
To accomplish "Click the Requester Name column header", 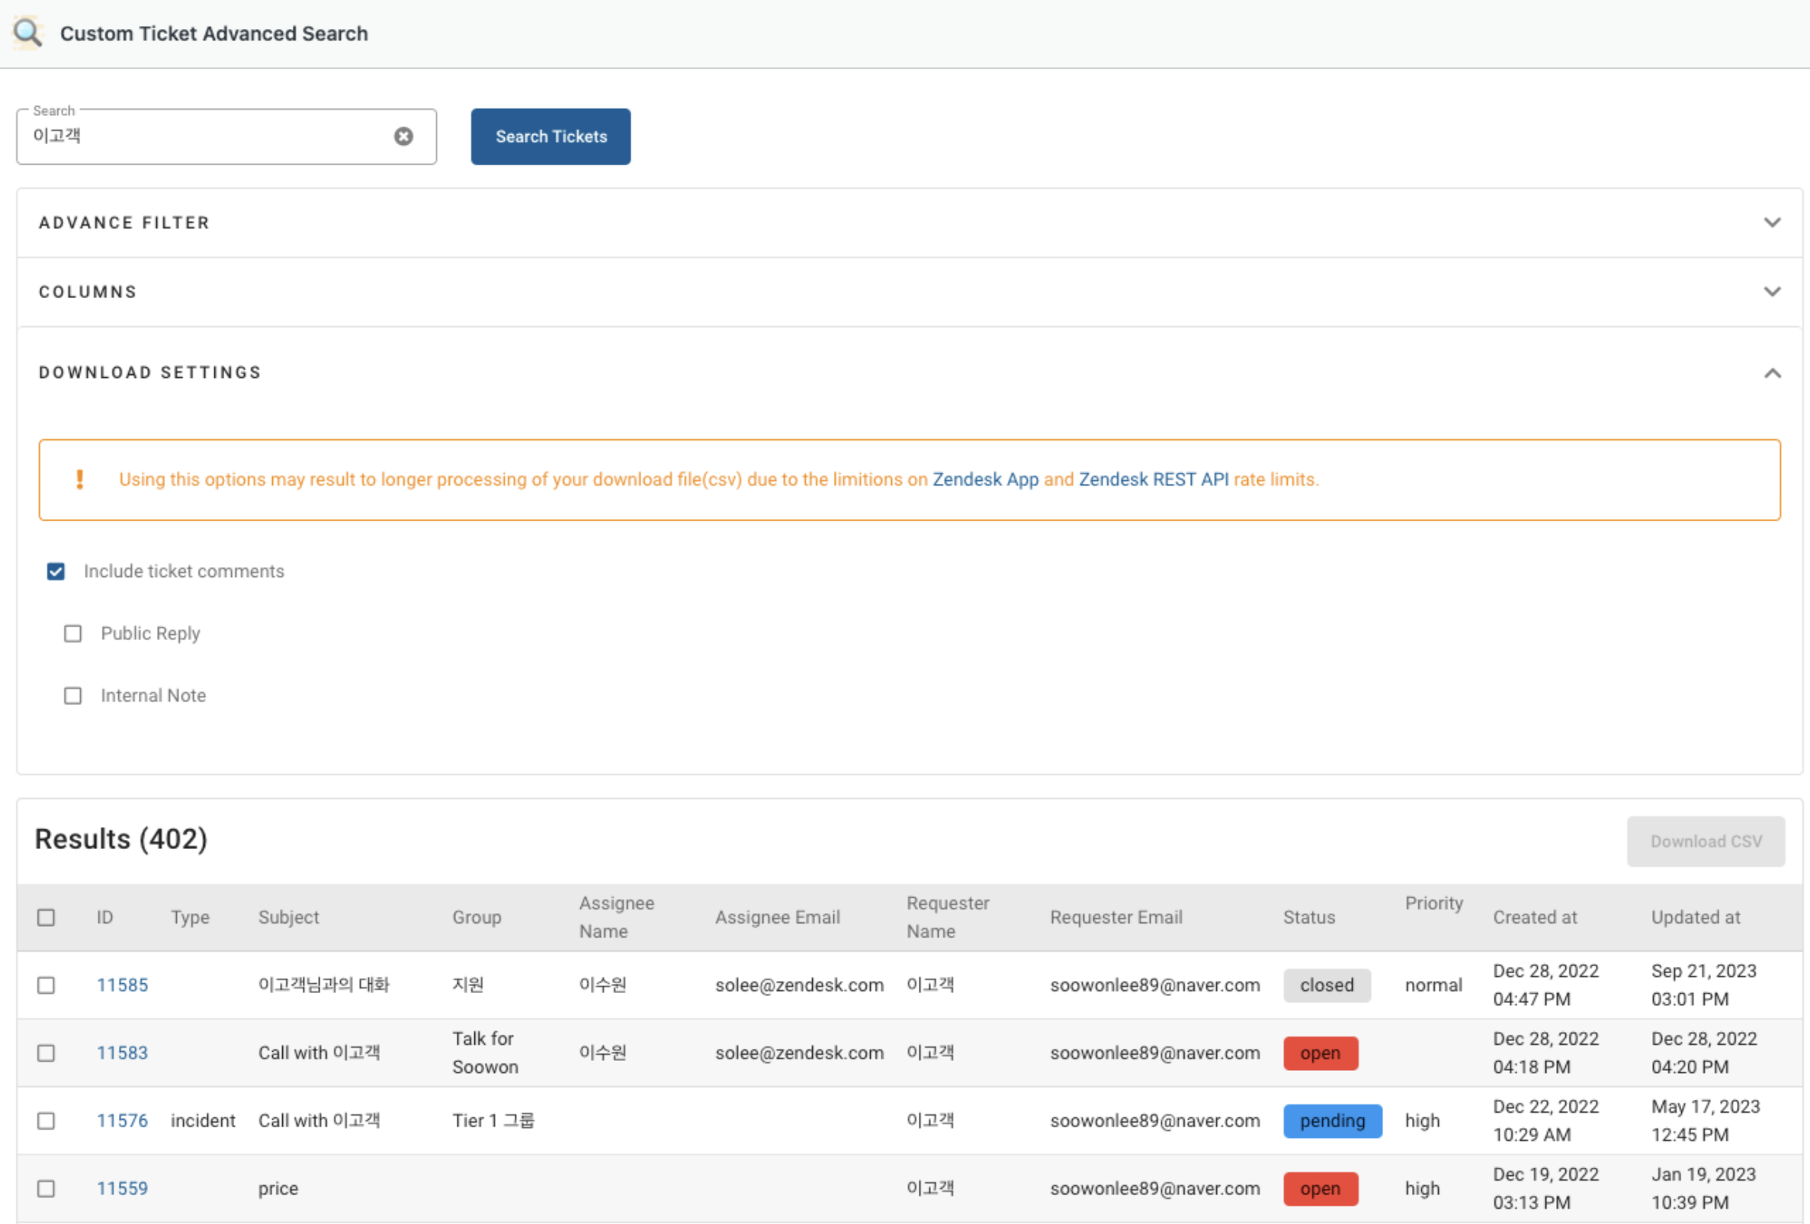I will coord(947,917).
